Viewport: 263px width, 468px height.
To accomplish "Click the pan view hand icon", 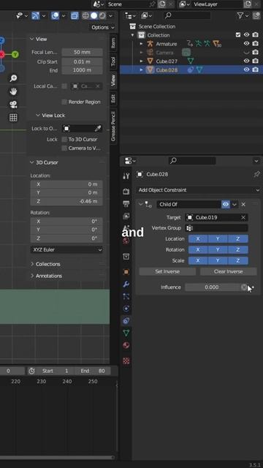I will 13,91.
